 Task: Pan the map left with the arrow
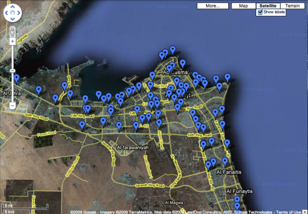(x=7, y=13)
